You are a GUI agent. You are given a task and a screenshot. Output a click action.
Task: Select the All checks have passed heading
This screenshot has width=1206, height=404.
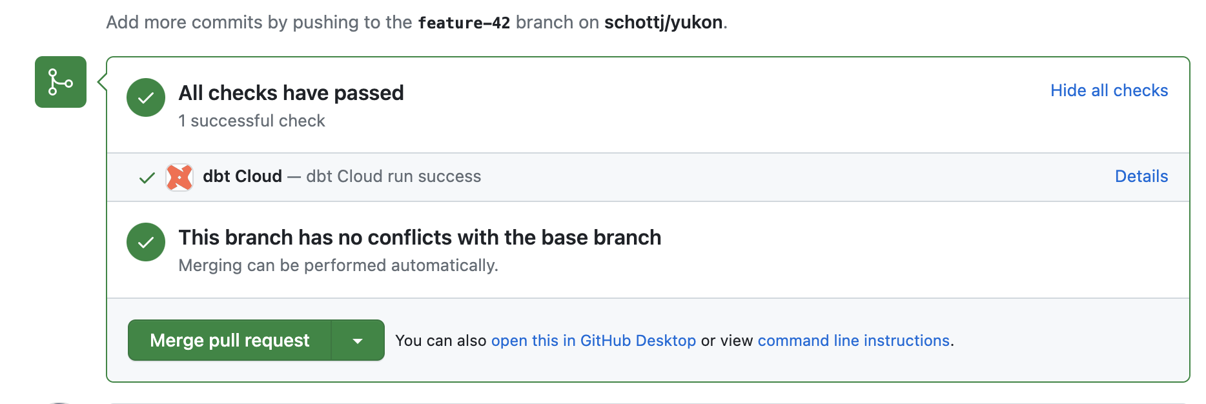(x=291, y=93)
